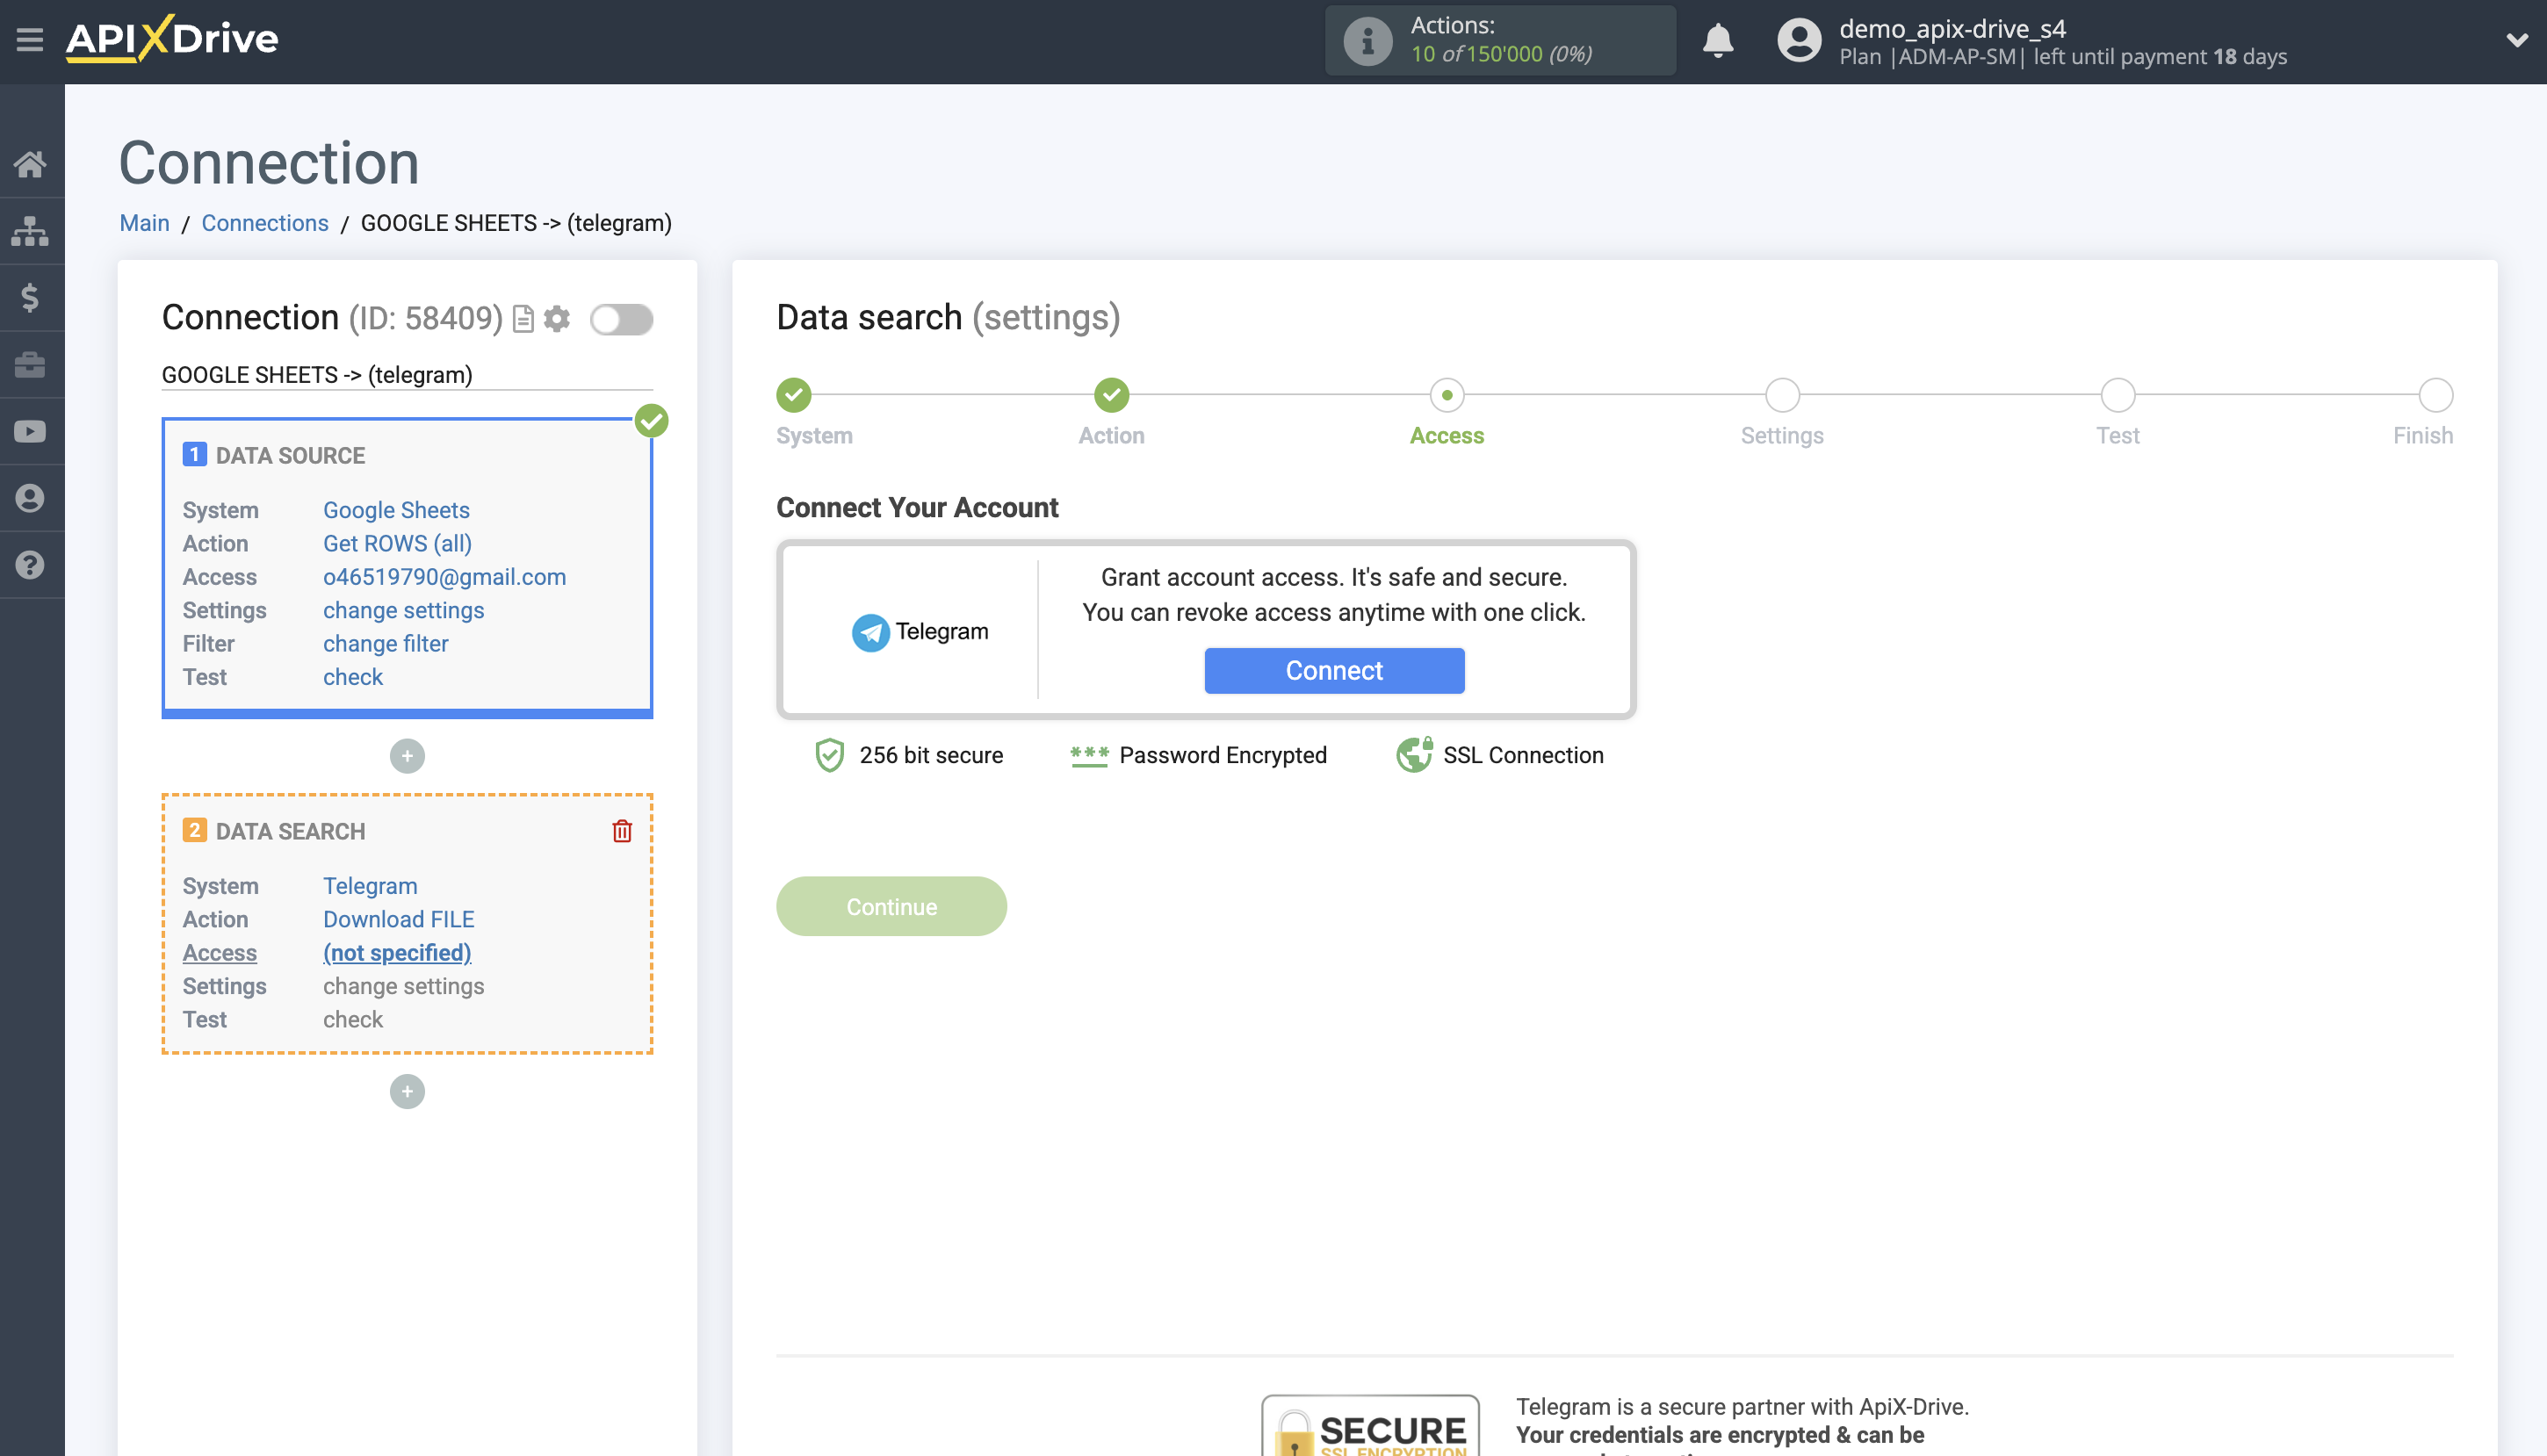Image resolution: width=2547 pixels, height=1456 pixels.
Task: Go to the System step
Action: pos(794,396)
